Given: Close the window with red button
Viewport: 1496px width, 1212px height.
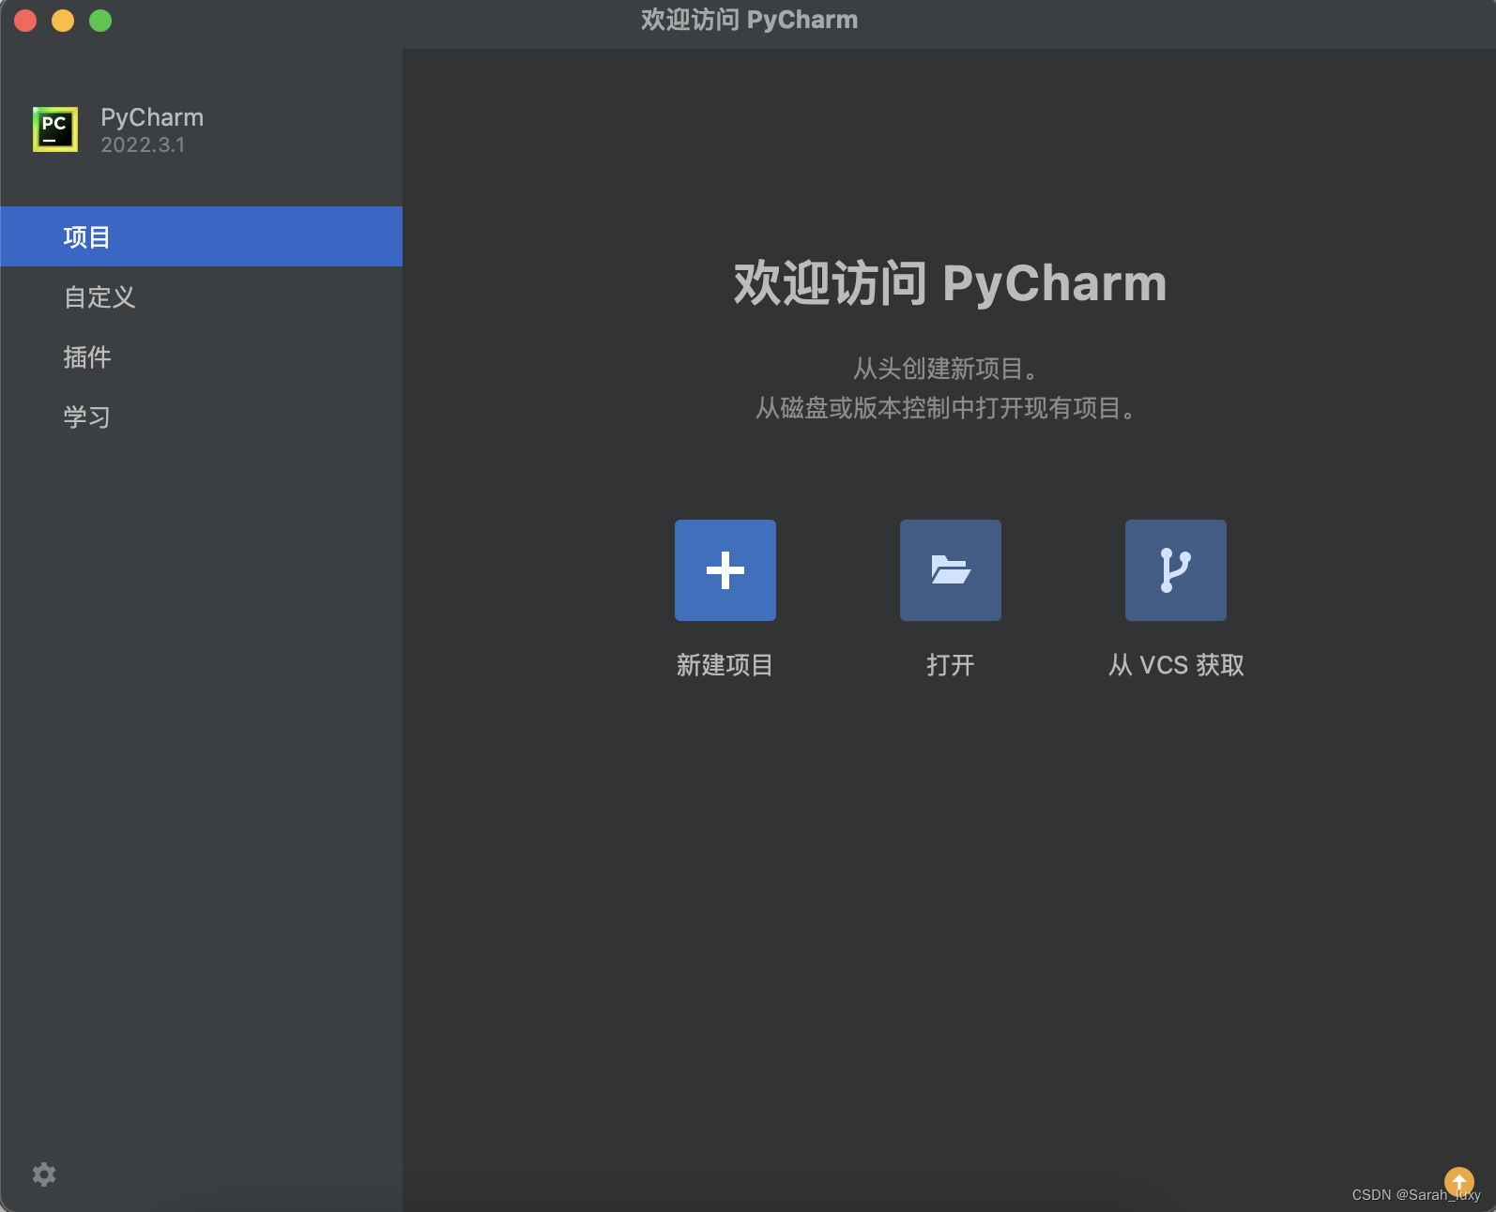Looking at the screenshot, I should 25,21.
